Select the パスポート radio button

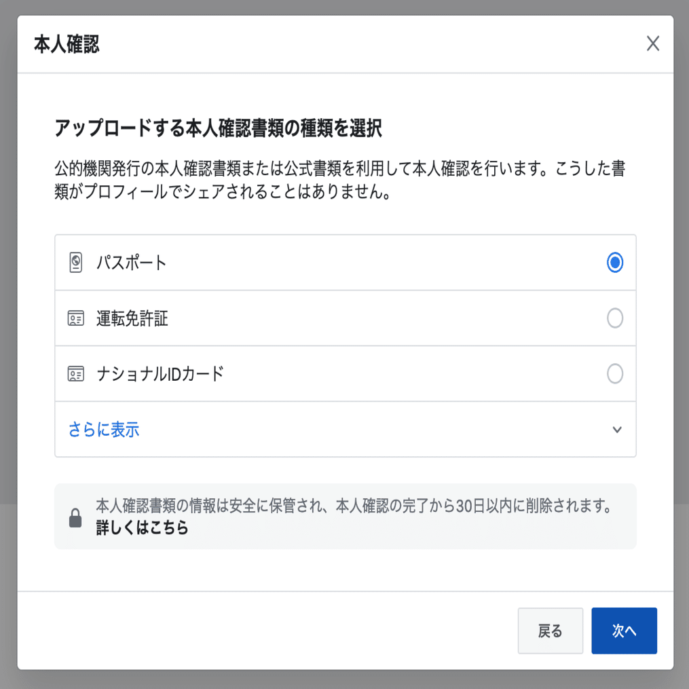(614, 263)
